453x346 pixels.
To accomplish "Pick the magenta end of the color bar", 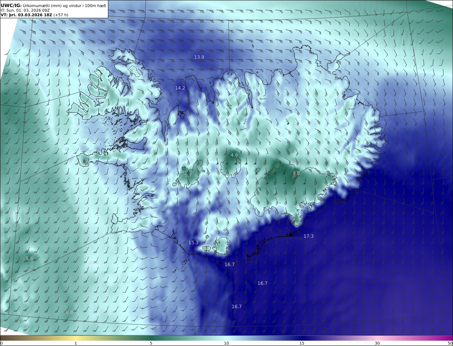I will click(449, 338).
